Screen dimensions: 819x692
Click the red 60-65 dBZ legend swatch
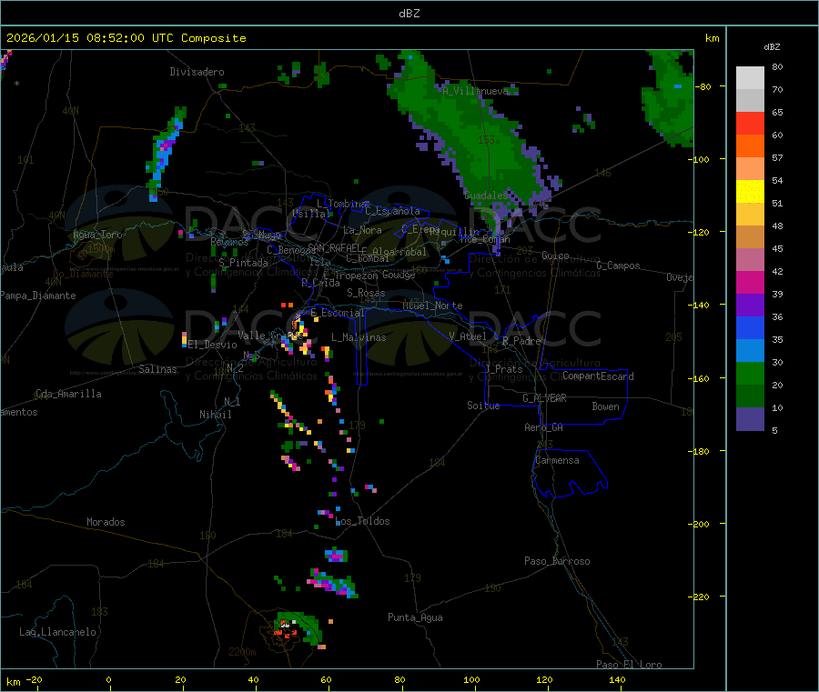click(750, 123)
